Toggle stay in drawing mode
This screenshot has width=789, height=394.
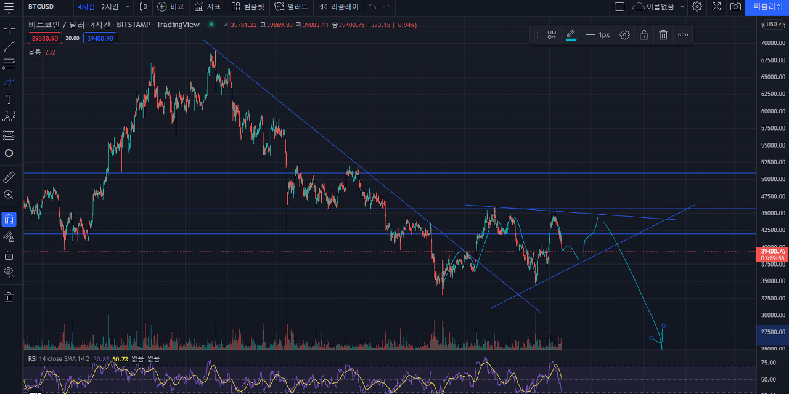pos(9,236)
